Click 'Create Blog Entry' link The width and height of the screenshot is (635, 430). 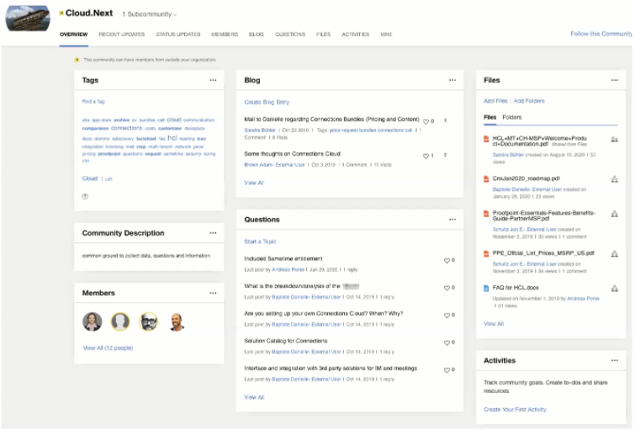click(267, 102)
